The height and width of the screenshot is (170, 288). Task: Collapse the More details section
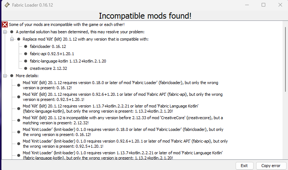point(5,76)
